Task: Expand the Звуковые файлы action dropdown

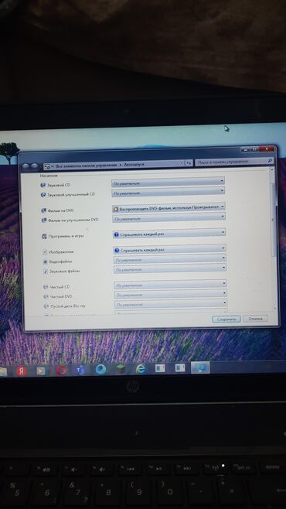Action: 170,268
